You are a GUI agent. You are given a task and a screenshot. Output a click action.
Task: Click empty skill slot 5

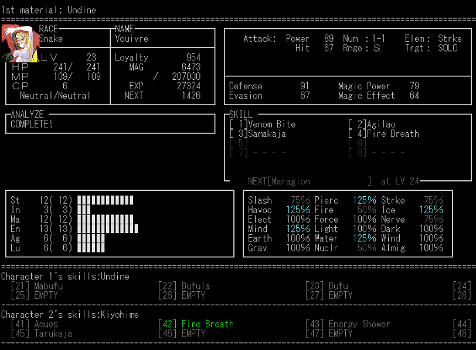point(258,143)
